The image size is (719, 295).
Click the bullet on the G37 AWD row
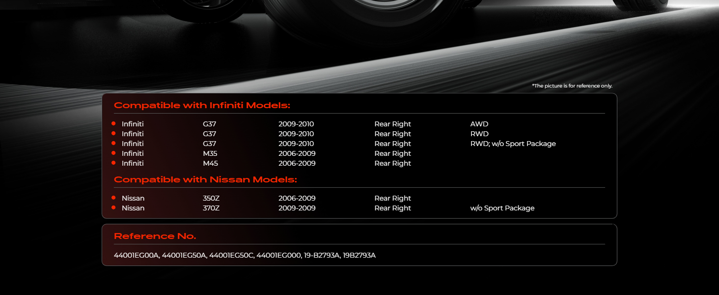point(113,124)
